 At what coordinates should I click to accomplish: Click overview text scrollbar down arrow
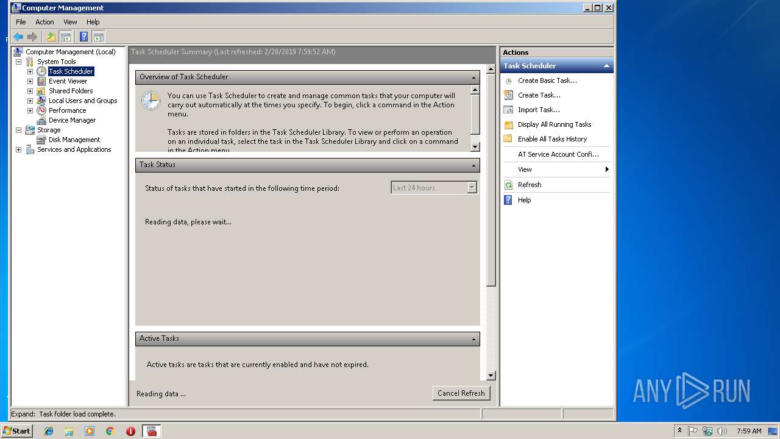pos(475,147)
